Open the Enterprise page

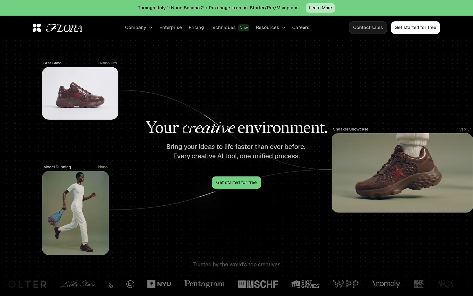pos(170,28)
